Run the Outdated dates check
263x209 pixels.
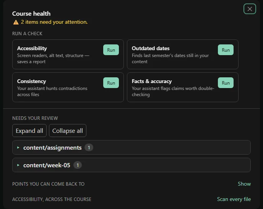point(226,50)
